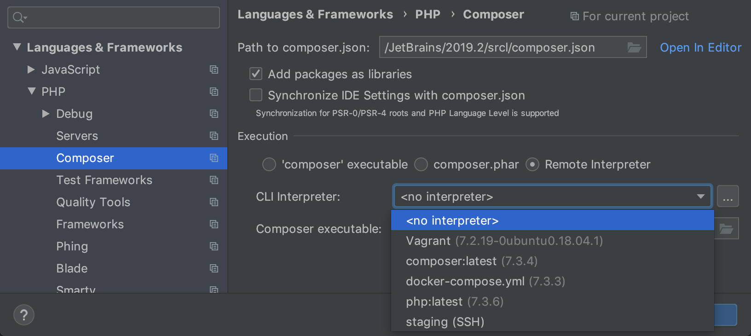Expand the JavaScript tree node
The image size is (751, 336).
click(31, 70)
